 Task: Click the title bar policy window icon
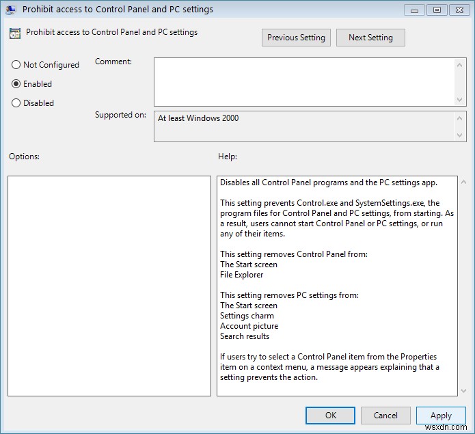tap(11, 10)
